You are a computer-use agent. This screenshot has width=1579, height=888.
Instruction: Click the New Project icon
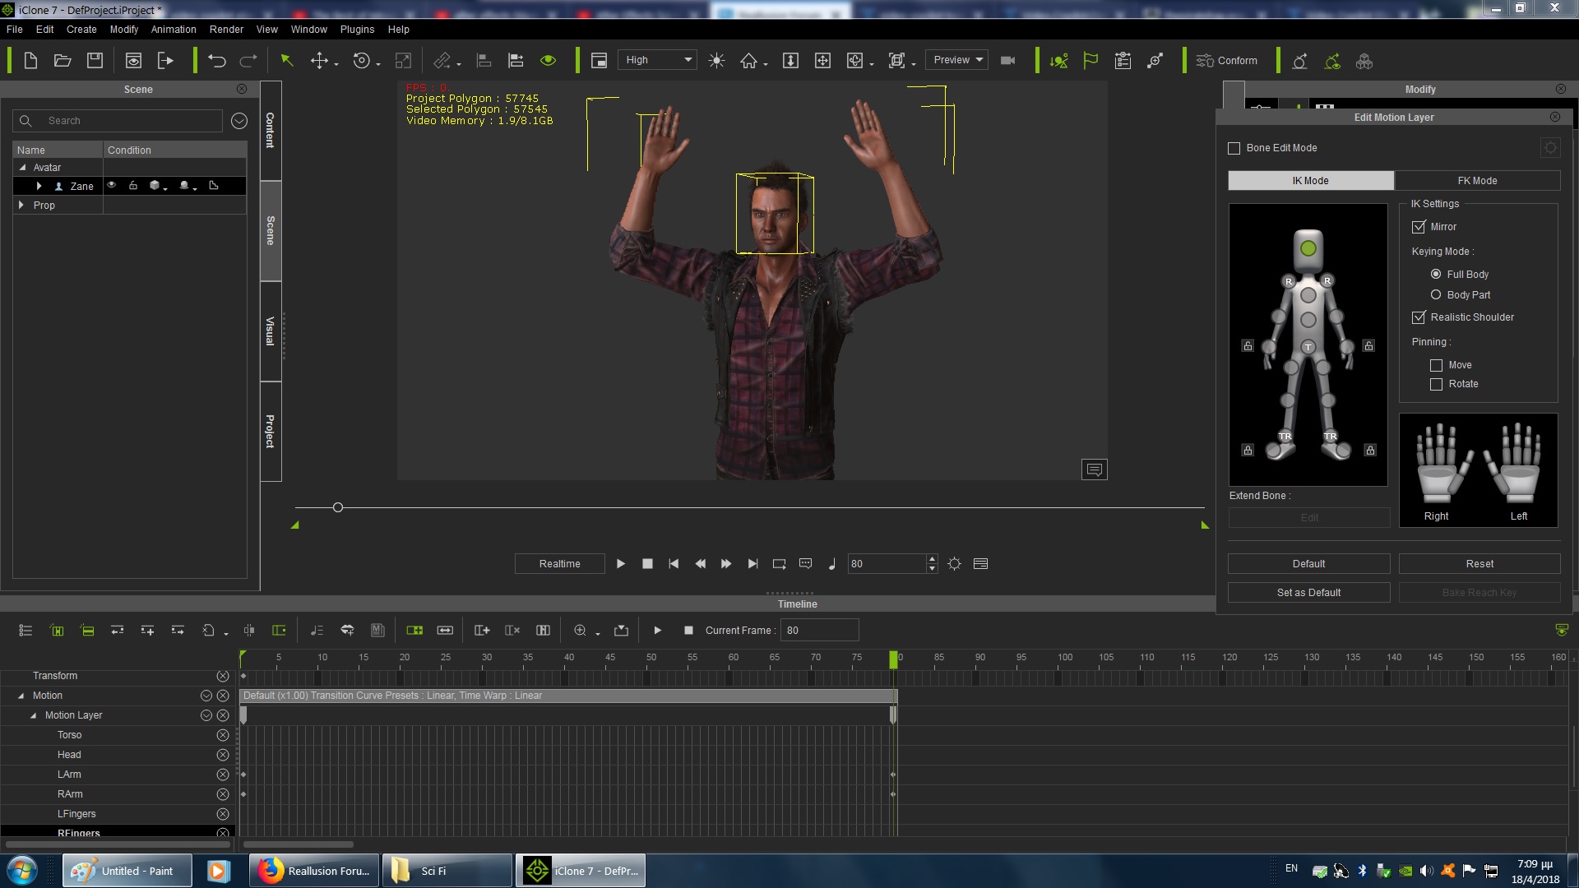[30, 60]
